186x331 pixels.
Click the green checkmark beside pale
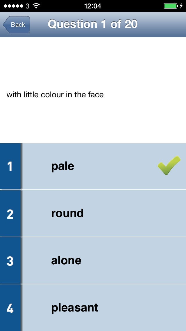[x=169, y=165]
